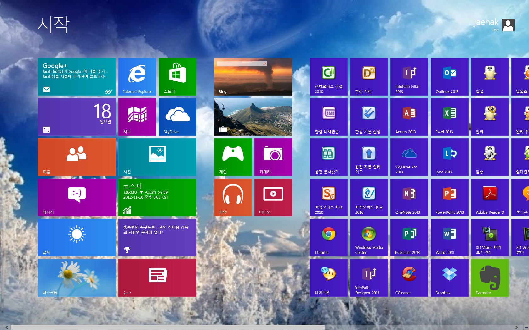Launch 알송 tile
The height and width of the screenshot is (330, 529).
(x=490, y=157)
